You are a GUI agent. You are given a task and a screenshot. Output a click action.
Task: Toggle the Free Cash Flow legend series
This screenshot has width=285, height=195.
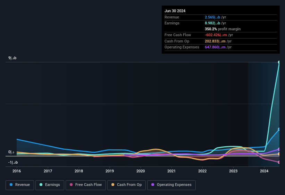86,185
